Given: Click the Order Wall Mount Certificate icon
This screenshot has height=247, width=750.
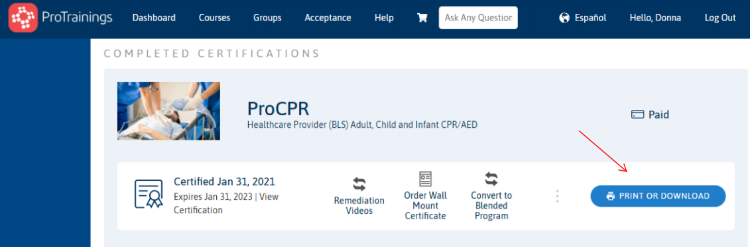Looking at the screenshot, I should [x=425, y=179].
